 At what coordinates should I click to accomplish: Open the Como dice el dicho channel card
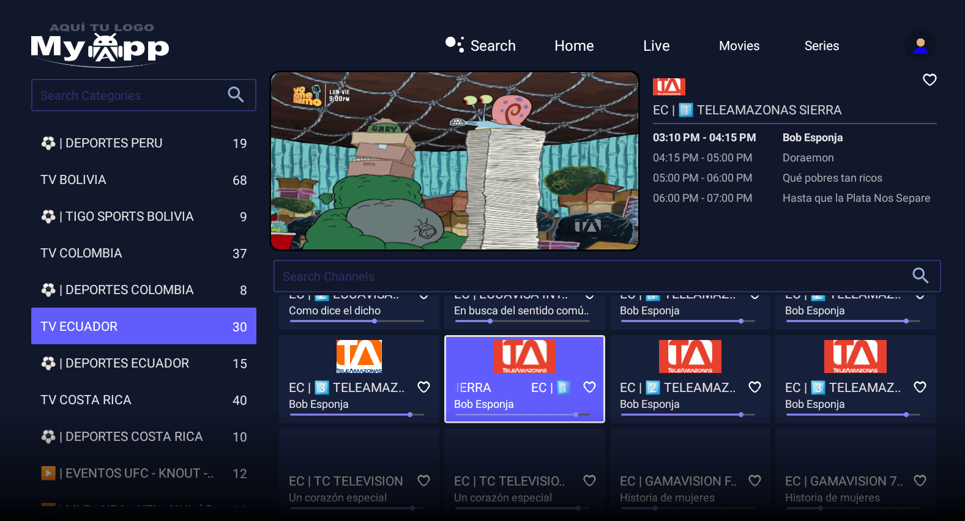[359, 312]
